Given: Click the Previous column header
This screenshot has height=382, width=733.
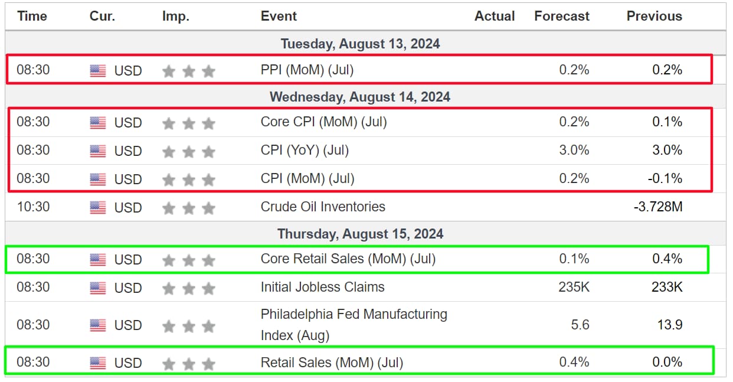Looking at the screenshot, I should (655, 17).
